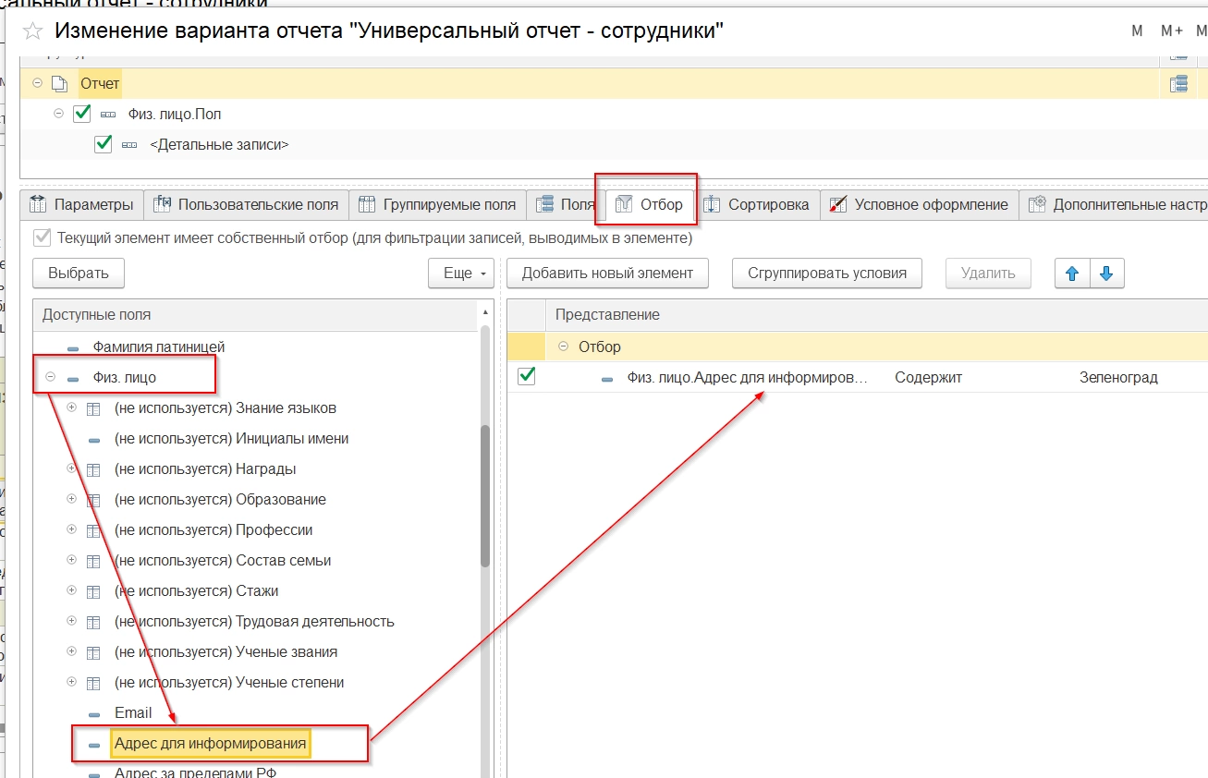
Task: Click the table icon beside Состав семьи
Action: pyautogui.click(x=93, y=561)
